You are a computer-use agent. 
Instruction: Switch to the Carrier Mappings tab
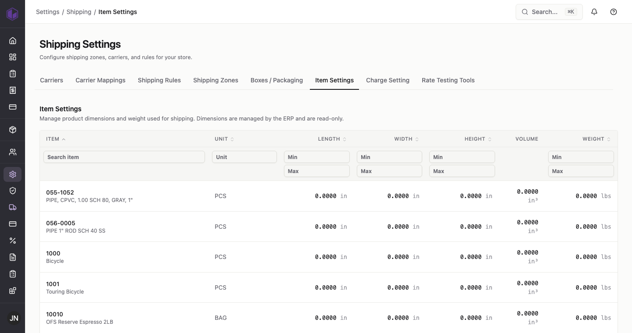pyautogui.click(x=101, y=80)
